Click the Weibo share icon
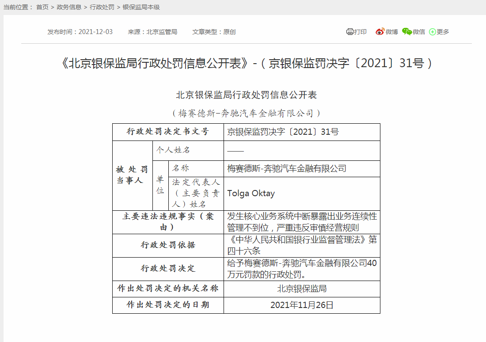This screenshot has height=342, width=486. pos(380,32)
